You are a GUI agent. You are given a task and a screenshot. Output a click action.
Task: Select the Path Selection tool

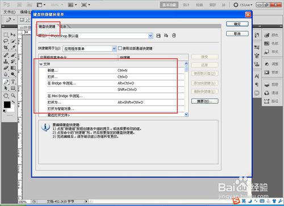pyautogui.click(x=6, y=88)
